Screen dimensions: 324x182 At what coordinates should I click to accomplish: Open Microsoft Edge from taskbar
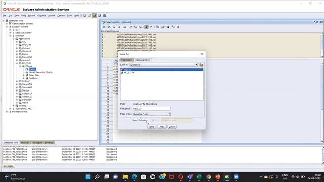coord(134,177)
